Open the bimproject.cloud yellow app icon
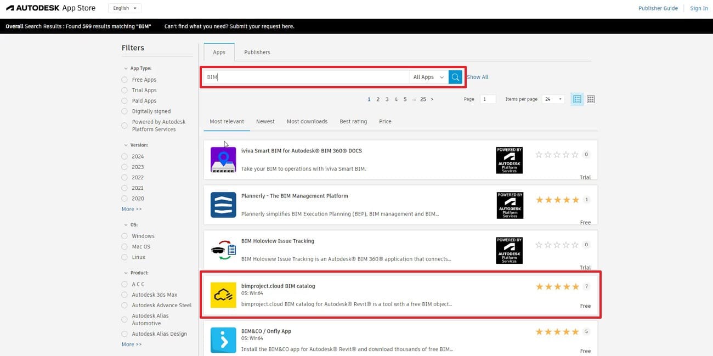The height and width of the screenshot is (356, 713). tap(223, 295)
